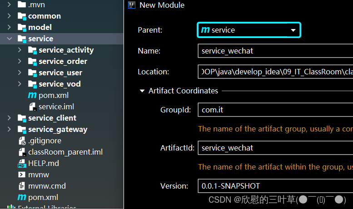The height and width of the screenshot is (209, 353).
Task: Select the service_client module
Action: [x=62, y=118]
